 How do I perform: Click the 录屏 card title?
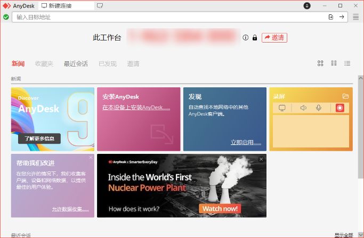(279, 96)
